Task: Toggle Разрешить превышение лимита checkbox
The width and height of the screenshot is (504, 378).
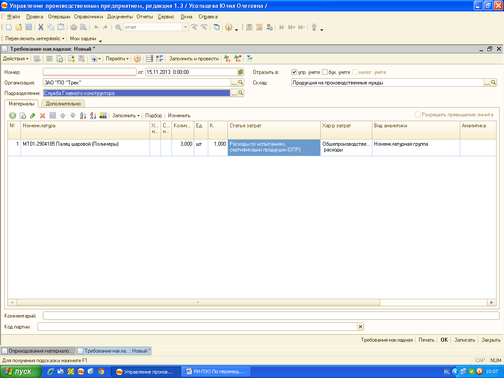Action: coord(418,115)
